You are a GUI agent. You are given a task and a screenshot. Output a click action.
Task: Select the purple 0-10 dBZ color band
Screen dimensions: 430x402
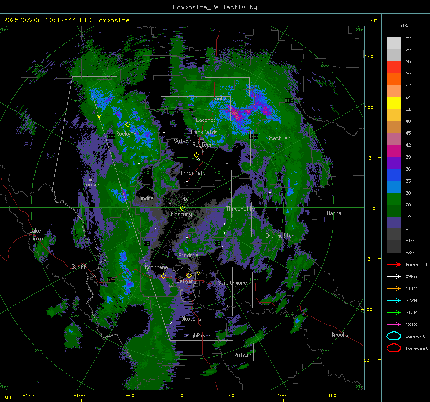pyautogui.click(x=394, y=223)
